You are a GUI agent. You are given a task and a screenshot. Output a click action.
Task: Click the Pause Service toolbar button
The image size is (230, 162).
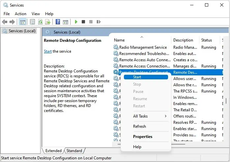coord(91,22)
